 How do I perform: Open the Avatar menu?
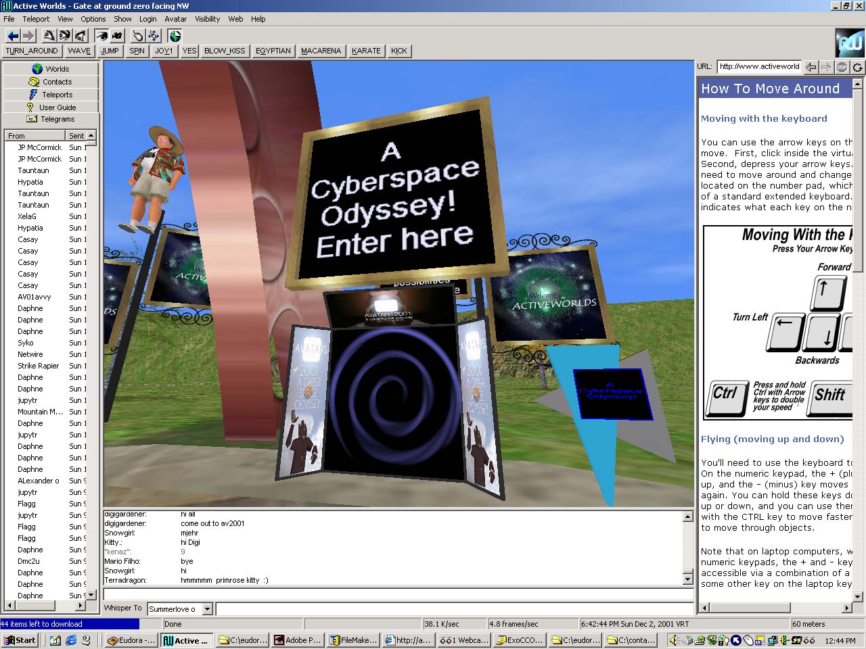pyautogui.click(x=175, y=19)
